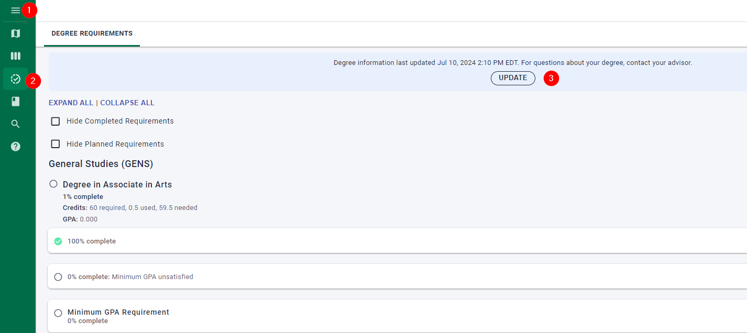Select the circled checkmark sidebar icon
Viewport: 747px width, 333px height.
click(x=16, y=79)
